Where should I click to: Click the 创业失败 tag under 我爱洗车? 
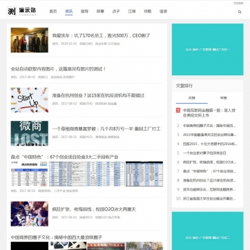click(x=101, y=44)
